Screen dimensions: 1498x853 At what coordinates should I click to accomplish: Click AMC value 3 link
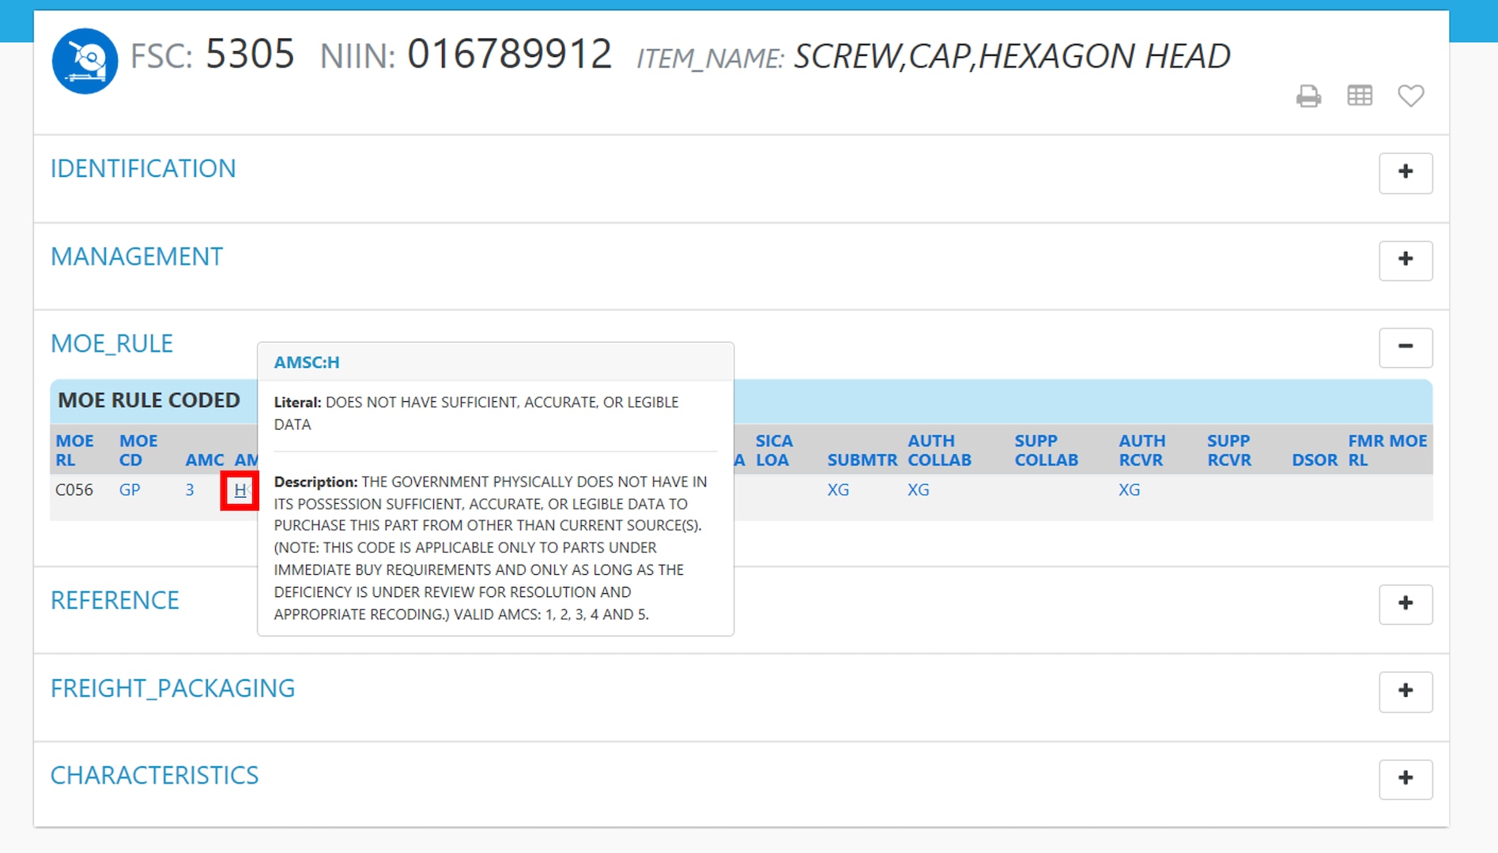point(190,490)
